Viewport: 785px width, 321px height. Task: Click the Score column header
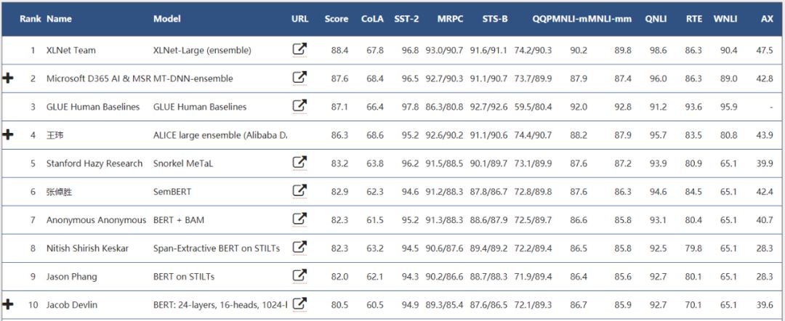(337, 19)
